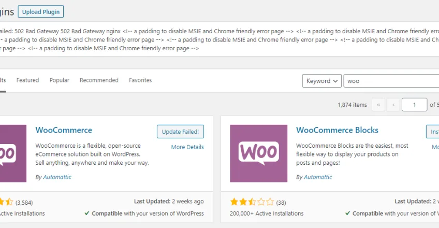The height and width of the screenshot is (228, 439).
Task: Go to first page of results
Action: click(378, 105)
